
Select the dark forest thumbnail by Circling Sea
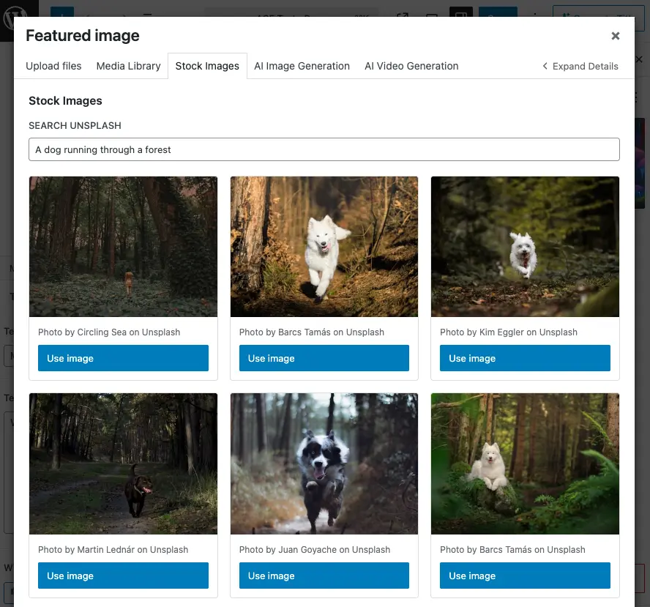(x=123, y=246)
